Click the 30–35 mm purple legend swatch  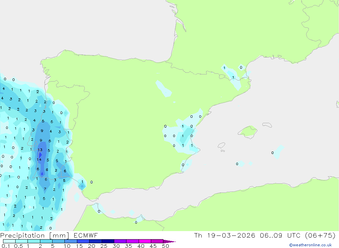[120, 241]
